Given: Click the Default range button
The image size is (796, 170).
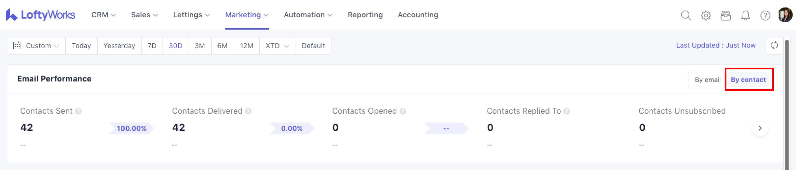Looking at the screenshot, I should click(313, 46).
